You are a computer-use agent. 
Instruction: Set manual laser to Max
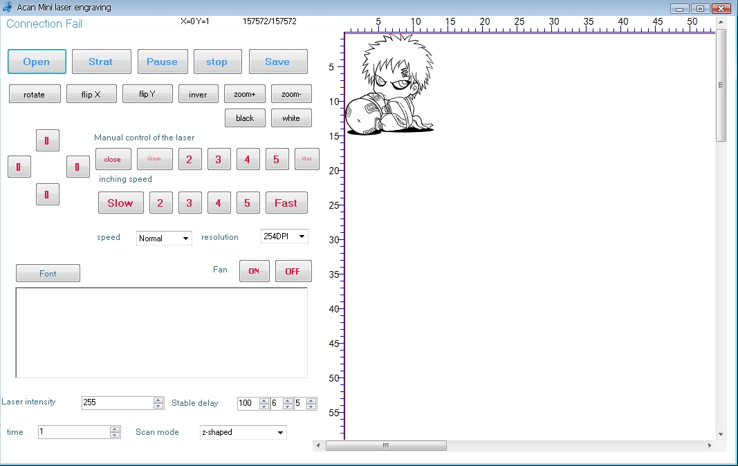click(x=307, y=159)
